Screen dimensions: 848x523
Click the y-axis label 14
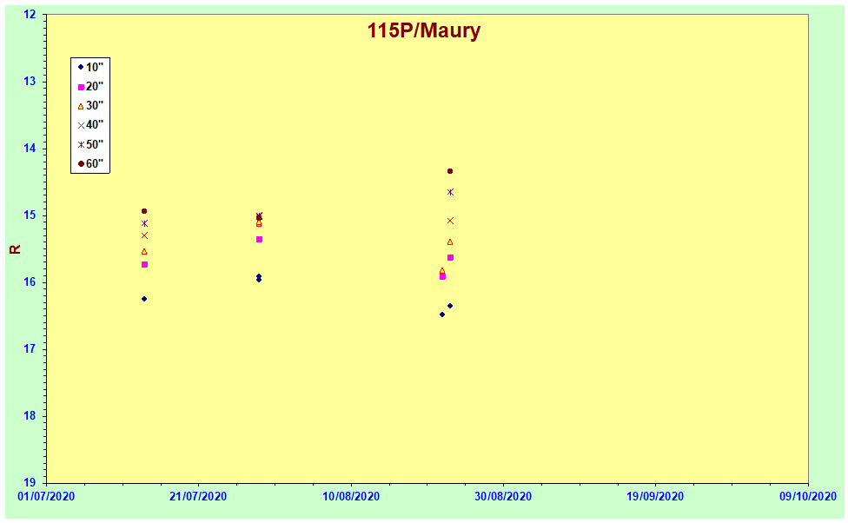[30, 149]
